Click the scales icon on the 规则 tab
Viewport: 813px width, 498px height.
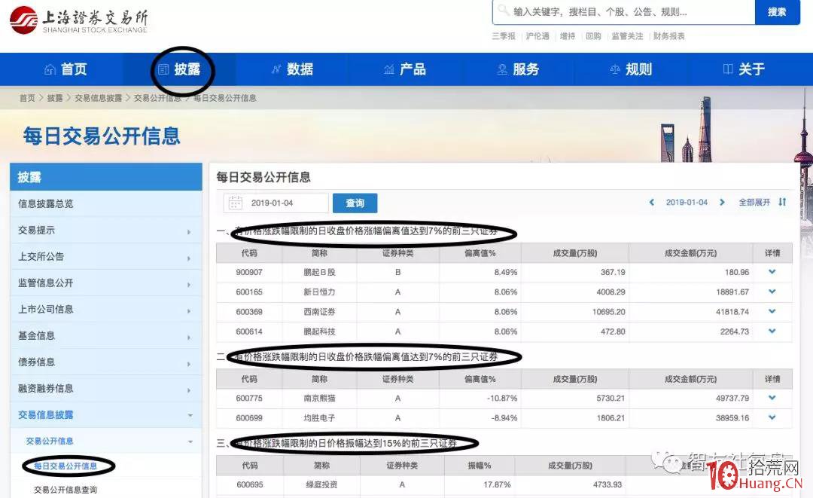pyautogui.click(x=614, y=69)
